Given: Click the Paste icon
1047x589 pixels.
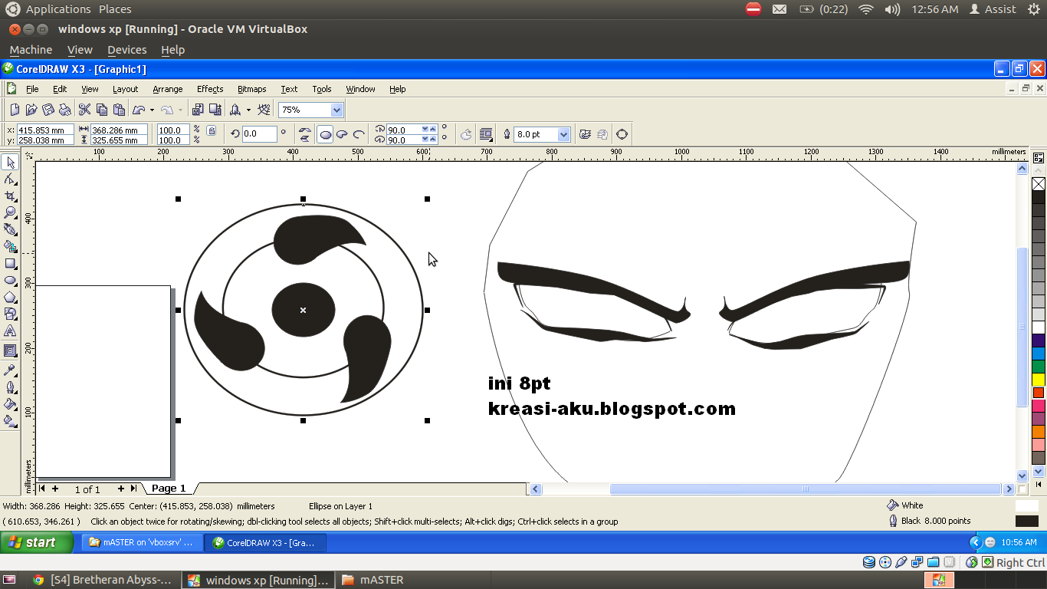Looking at the screenshot, I should (x=119, y=110).
